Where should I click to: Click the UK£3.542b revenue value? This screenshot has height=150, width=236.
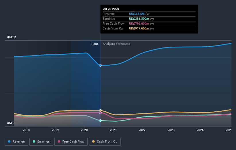(137, 14)
